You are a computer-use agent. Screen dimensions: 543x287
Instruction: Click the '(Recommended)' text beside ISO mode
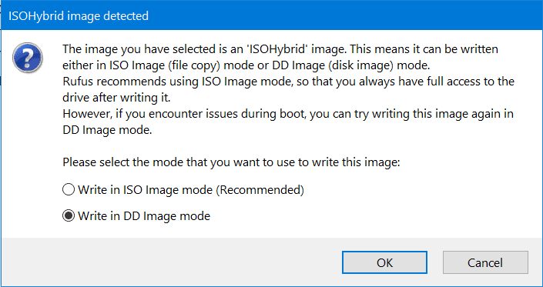(x=260, y=190)
